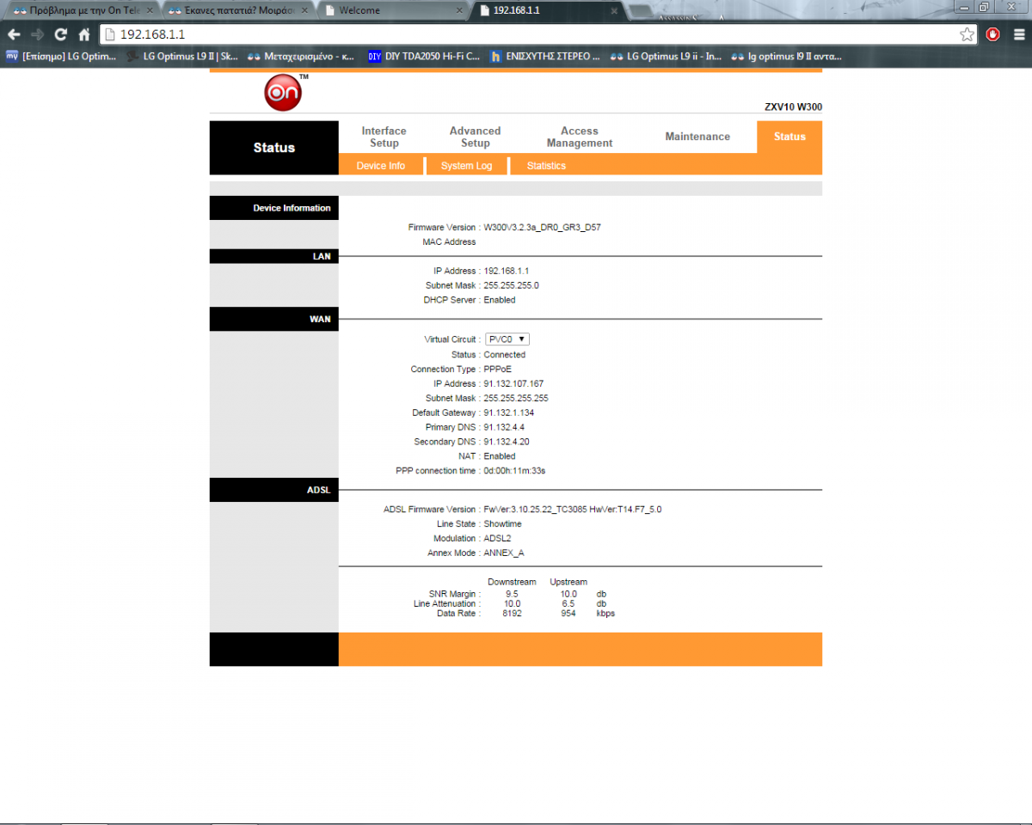Viewport: 1032px width, 825px height.
Task: Click the Modulation ADSL2 value
Action: 497,539
